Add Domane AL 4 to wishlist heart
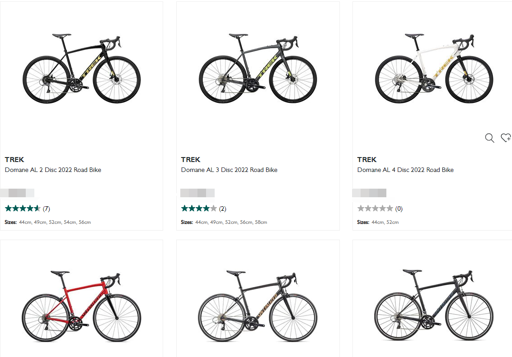The width and height of the screenshot is (512, 357). coord(506,138)
